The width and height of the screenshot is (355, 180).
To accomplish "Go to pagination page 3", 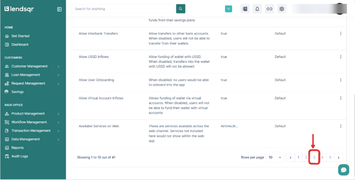I will pos(314,157).
